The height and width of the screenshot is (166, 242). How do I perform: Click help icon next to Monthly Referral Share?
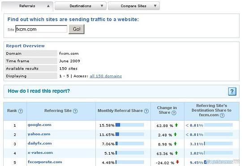pos(146,111)
